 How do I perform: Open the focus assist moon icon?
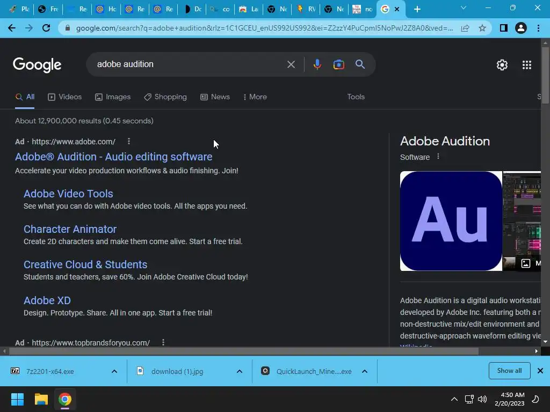click(535, 399)
